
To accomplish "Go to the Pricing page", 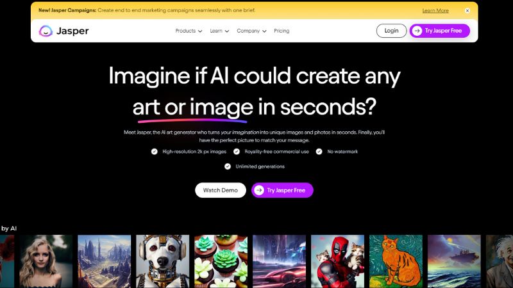I will click(282, 31).
